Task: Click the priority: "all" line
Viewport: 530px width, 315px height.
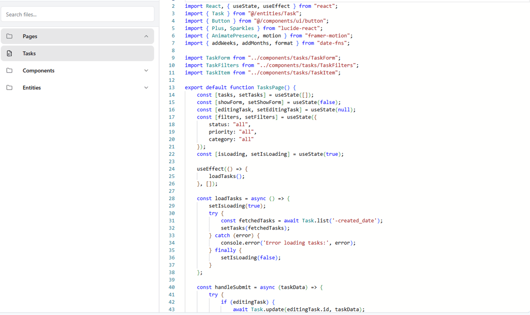Action: pos(232,132)
